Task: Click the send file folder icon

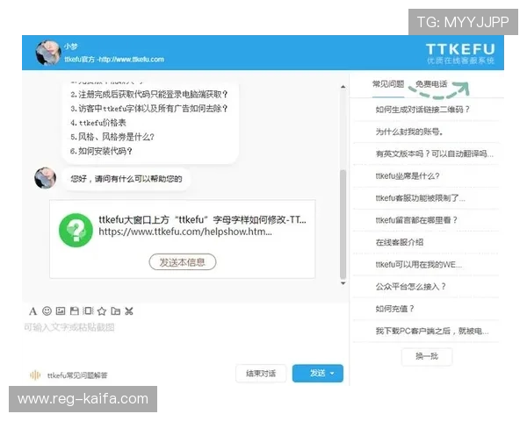Action: coord(116,311)
